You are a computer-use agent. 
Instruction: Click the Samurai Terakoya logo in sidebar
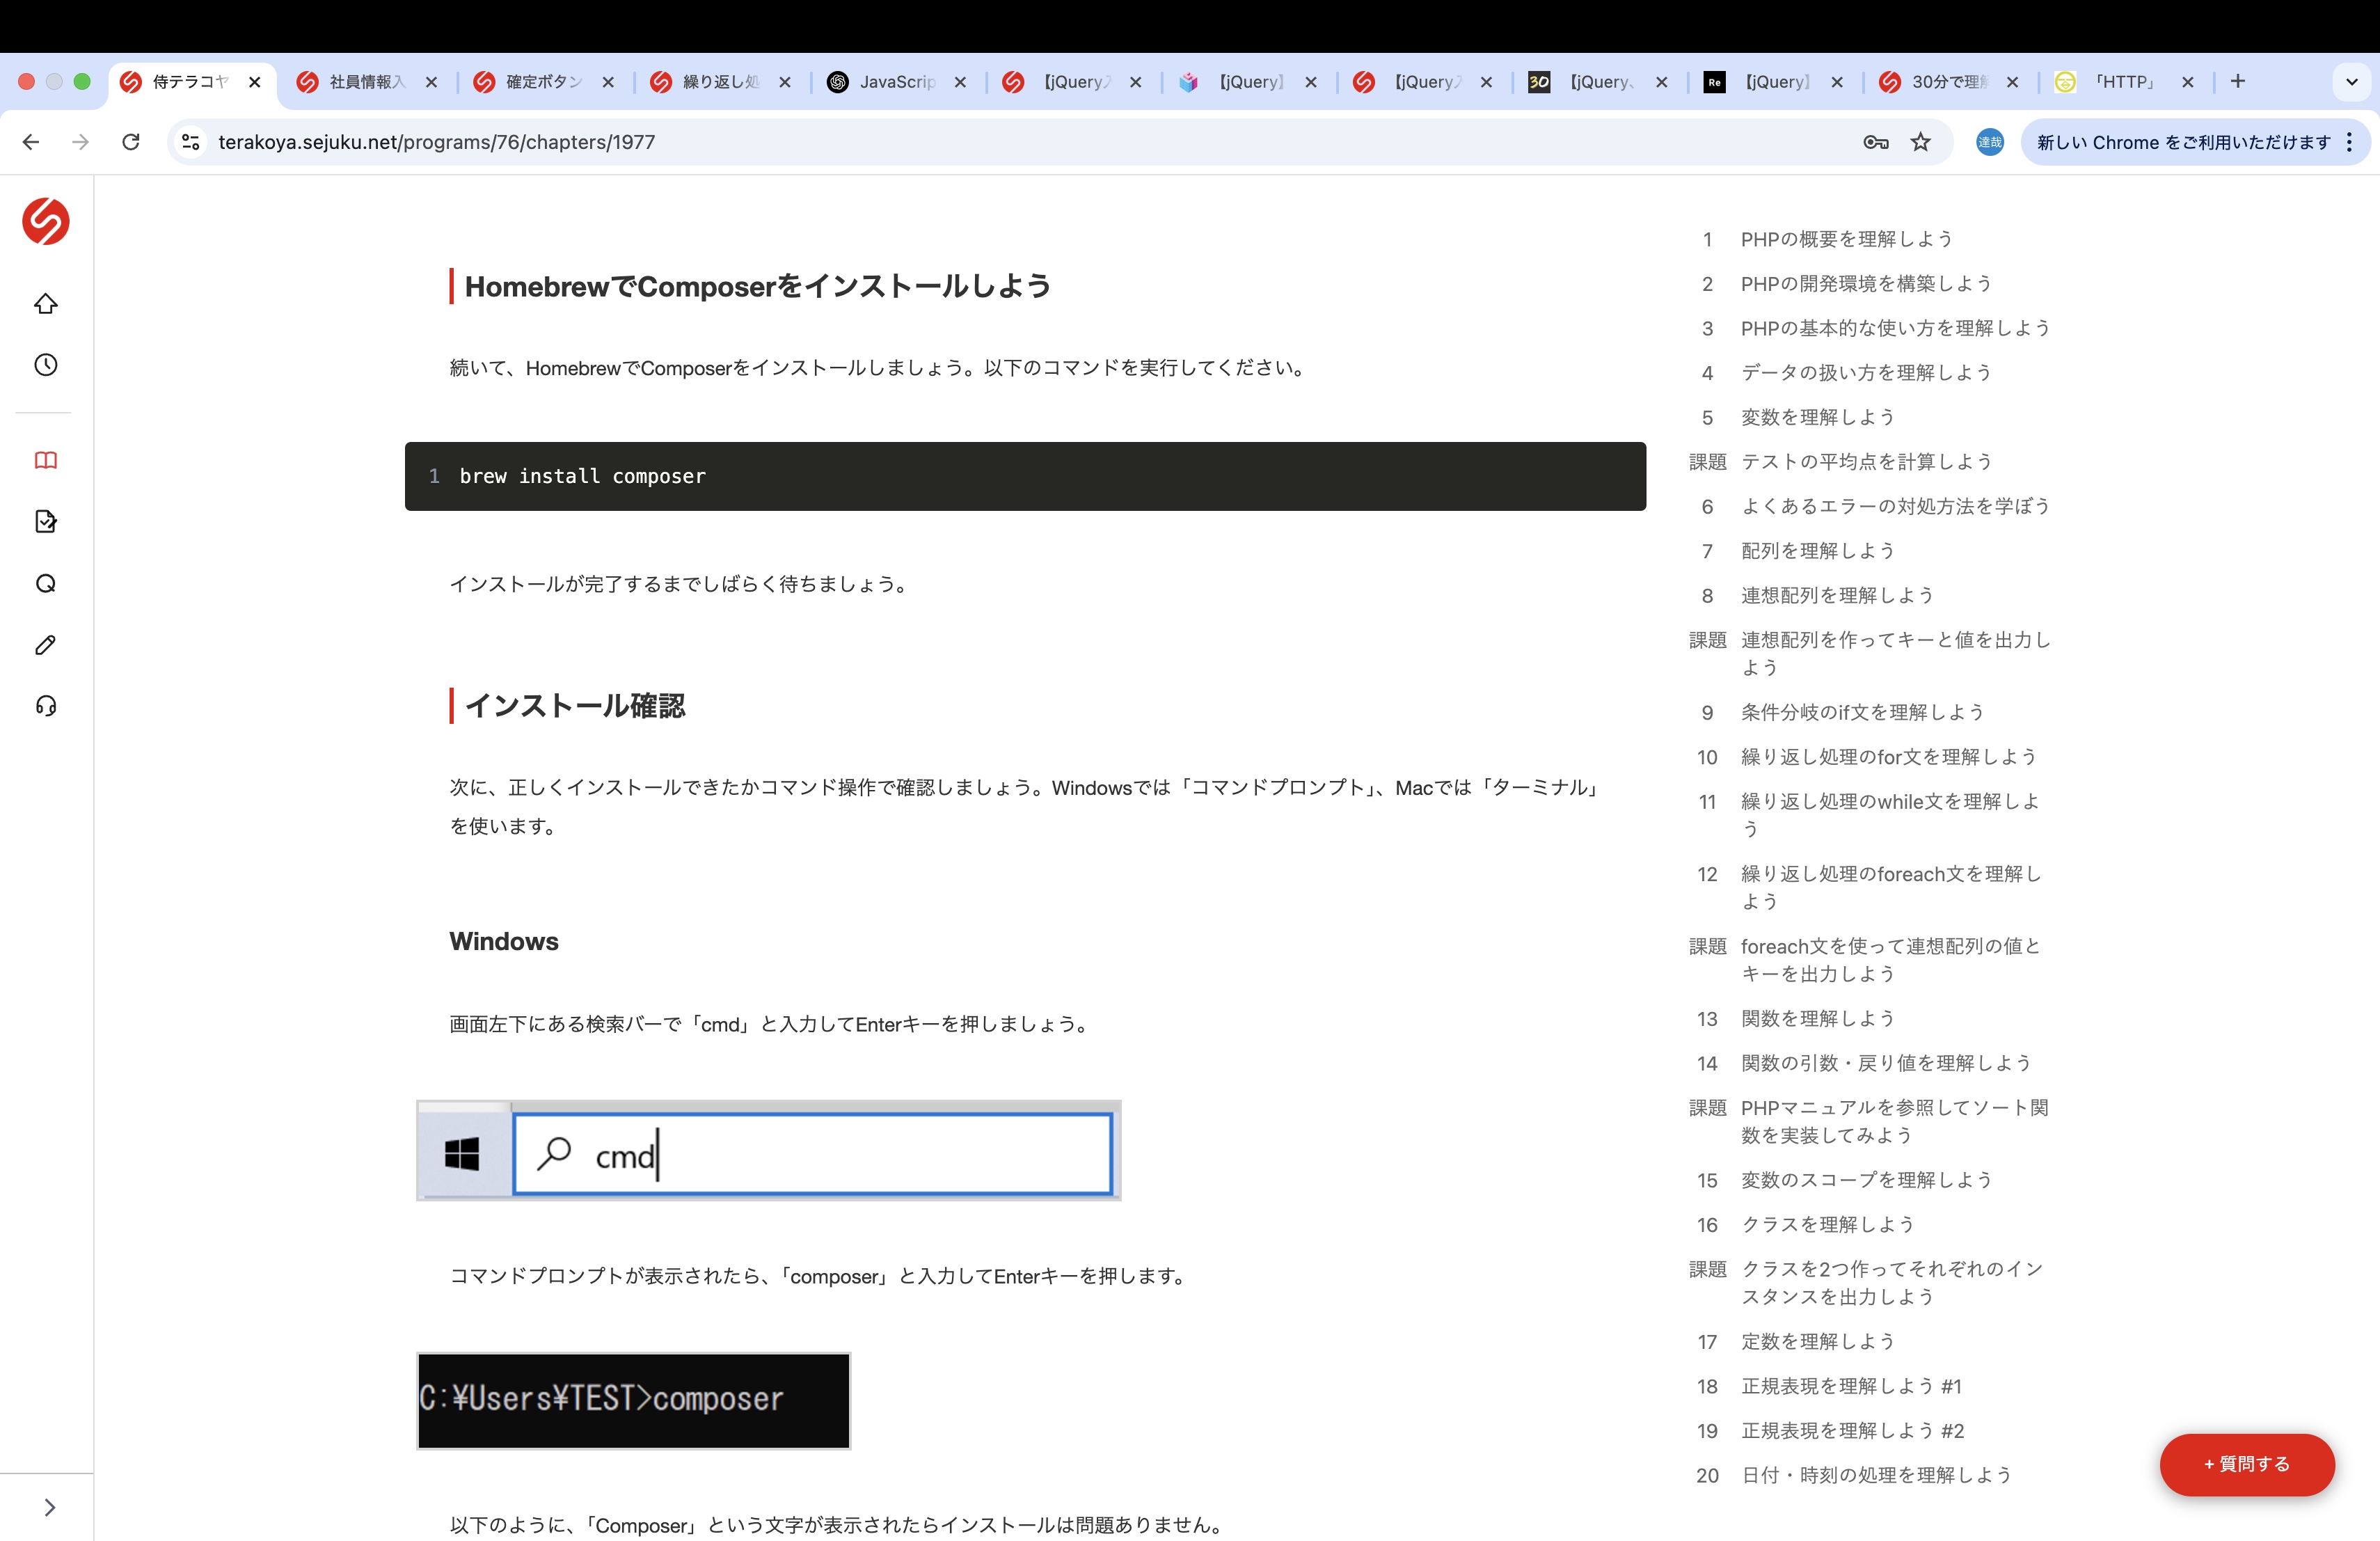coord(46,221)
